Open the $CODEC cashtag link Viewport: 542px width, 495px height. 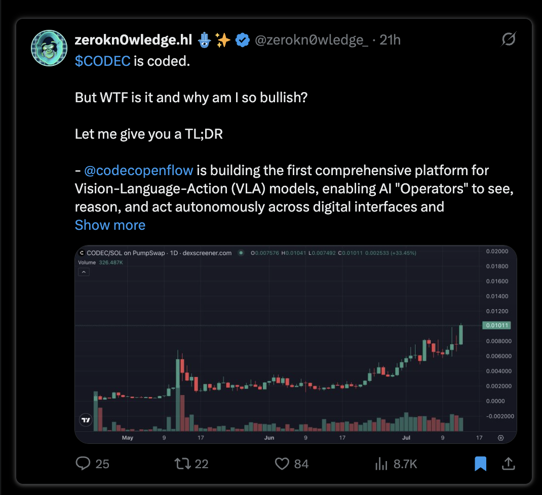coord(103,61)
